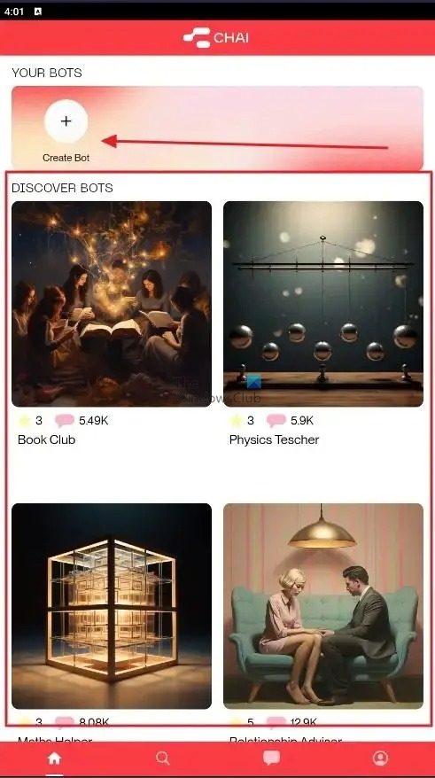Click the Create Bot label
435x778 pixels.
pos(66,158)
